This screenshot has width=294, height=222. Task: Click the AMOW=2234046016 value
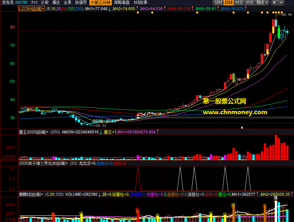(x=80, y=132)
